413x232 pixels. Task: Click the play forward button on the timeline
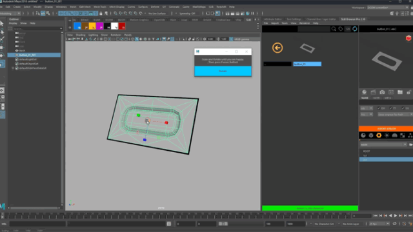(x=396, y=216)
